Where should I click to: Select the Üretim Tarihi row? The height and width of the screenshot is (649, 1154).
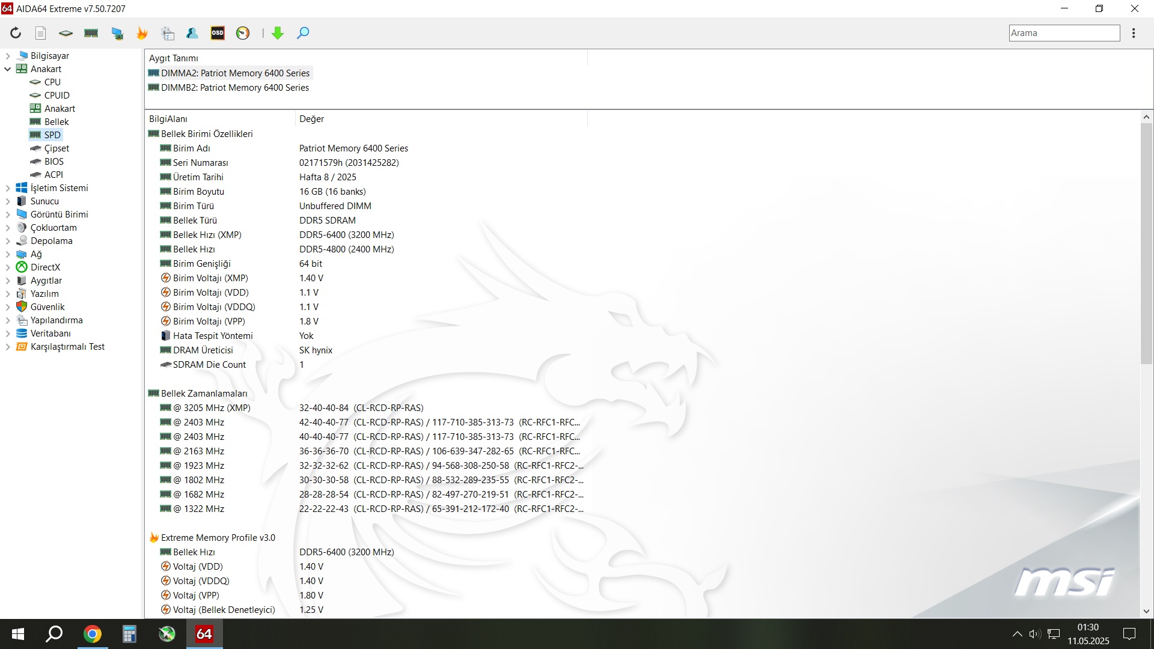point(365,177)
